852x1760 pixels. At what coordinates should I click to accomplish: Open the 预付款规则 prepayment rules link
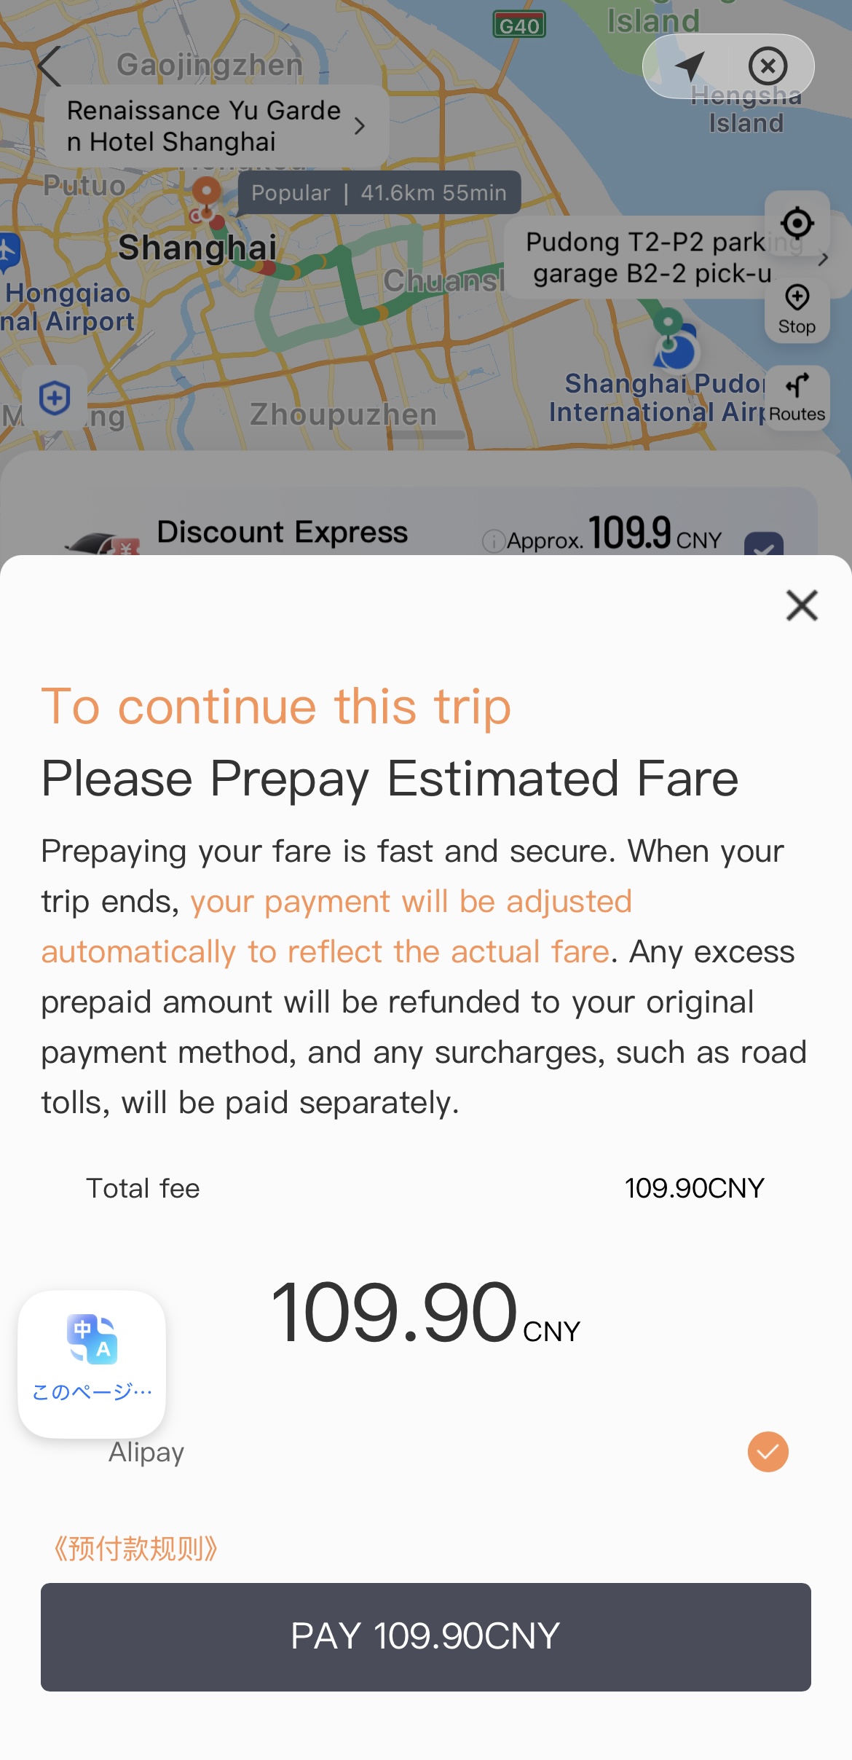tap(135, 1549)
